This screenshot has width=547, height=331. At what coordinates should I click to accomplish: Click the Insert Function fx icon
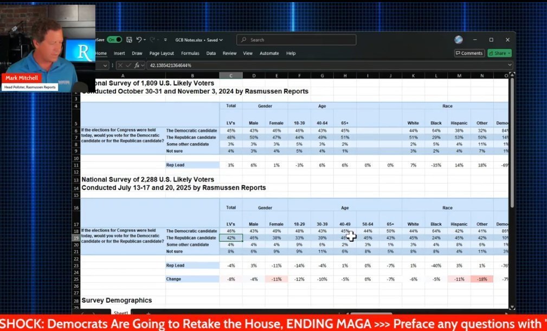(137, 66)
